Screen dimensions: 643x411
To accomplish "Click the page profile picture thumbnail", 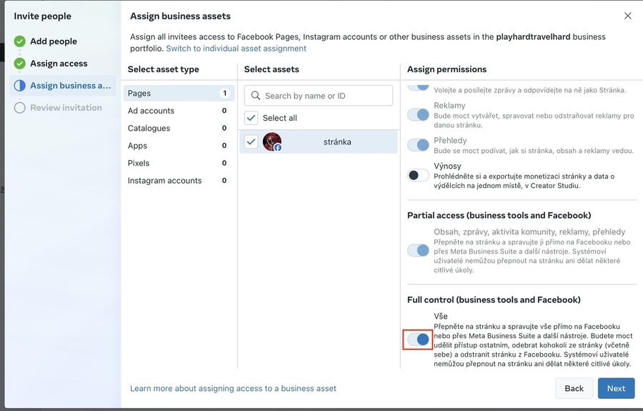I will coord(272,142).
